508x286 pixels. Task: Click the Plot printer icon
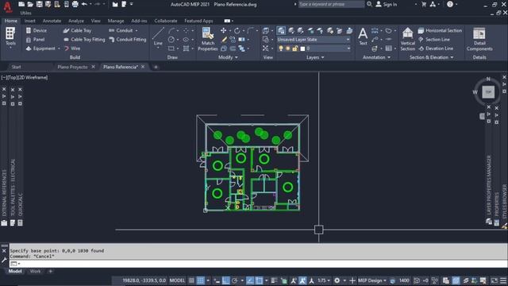[75, 4]
